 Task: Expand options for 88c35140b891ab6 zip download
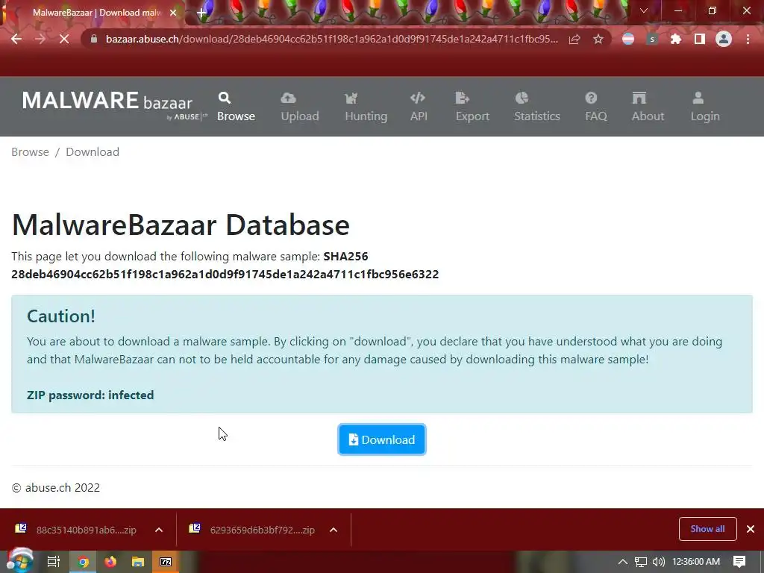point(159,530)
